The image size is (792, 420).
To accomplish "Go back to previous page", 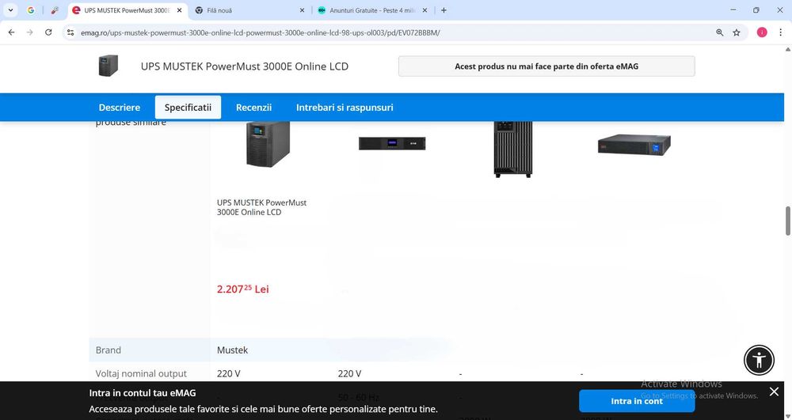I will (x=12, y=32).
